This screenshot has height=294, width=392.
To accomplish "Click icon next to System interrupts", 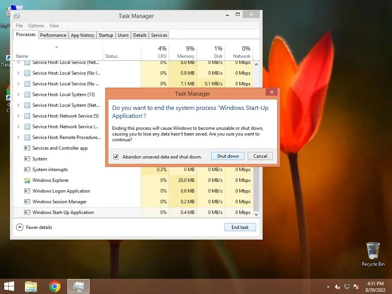I will tap(27, 170).
